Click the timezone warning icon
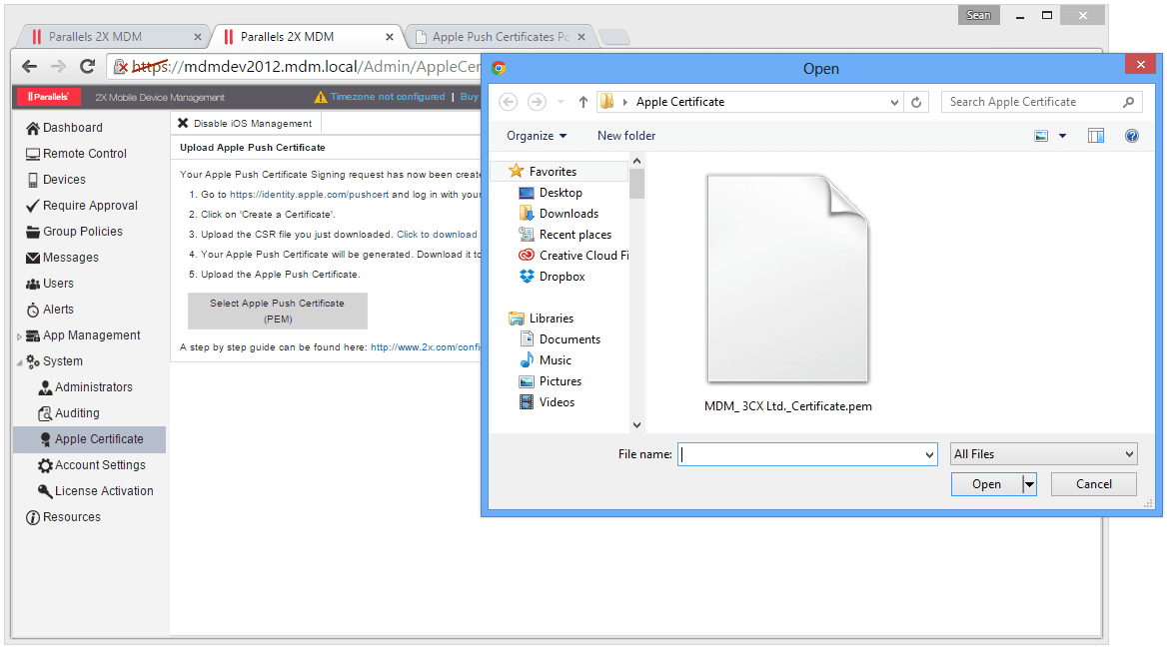This screenshot has height=648, width=1170. point(320,97)
